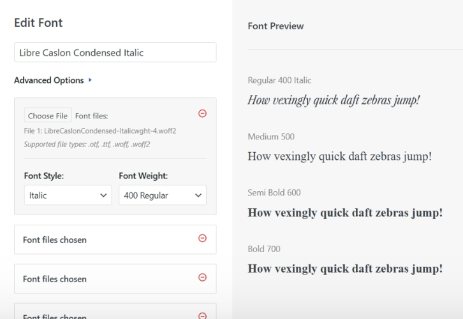Click the Font Style label
Image resolution: width=463 pixels, height=319 pixels.
43,176
